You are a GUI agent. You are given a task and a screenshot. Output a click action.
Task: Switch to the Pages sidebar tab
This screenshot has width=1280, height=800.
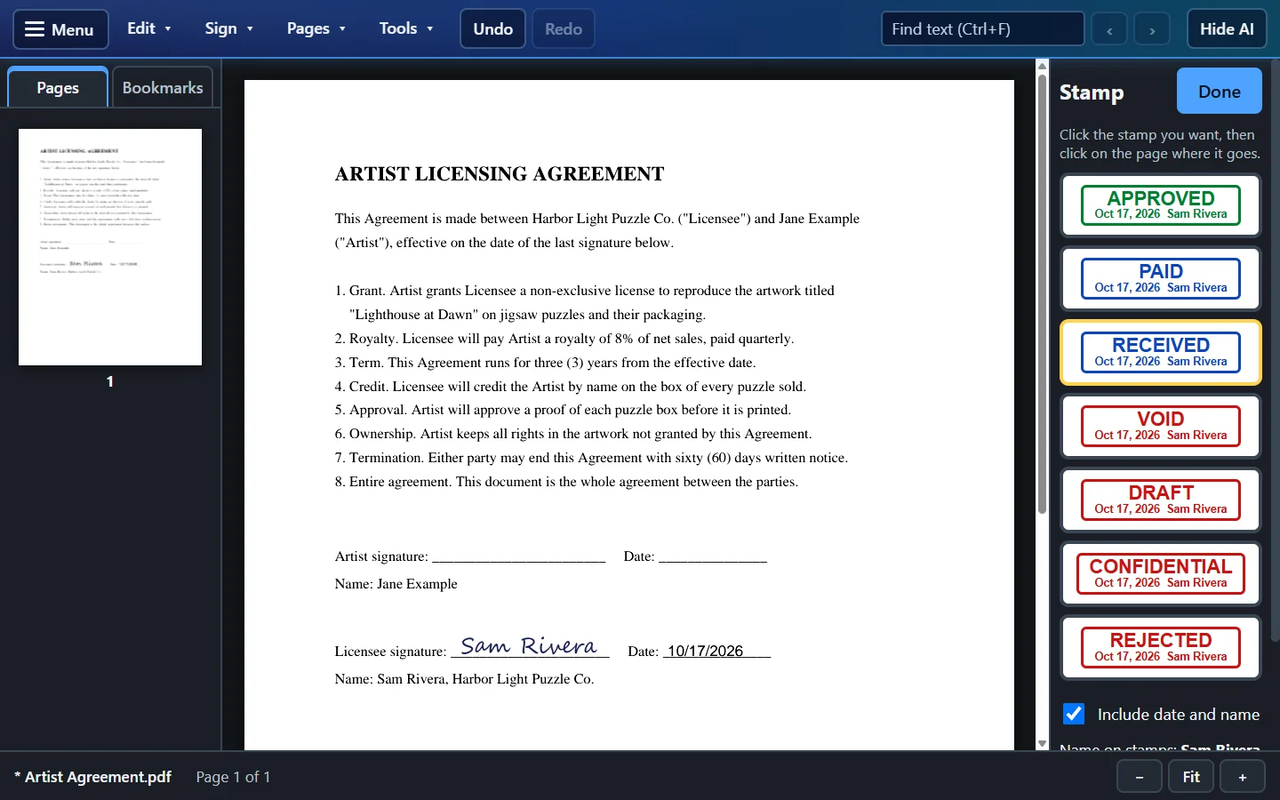[x=58, y=87]
